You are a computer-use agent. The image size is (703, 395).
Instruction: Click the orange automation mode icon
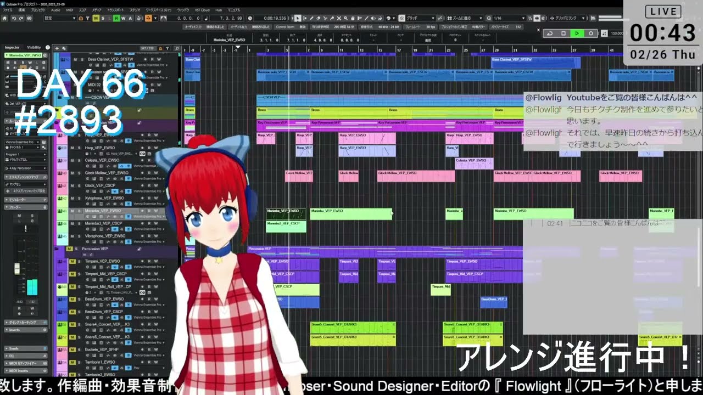click(x=148, y=18)
